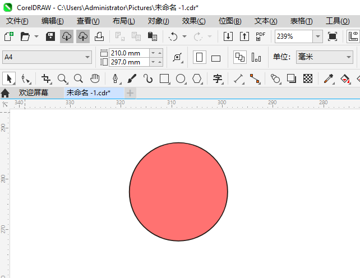The image size is (360, 278).
Task: Select the Crop tool
Action: click(x=46, y=78)
